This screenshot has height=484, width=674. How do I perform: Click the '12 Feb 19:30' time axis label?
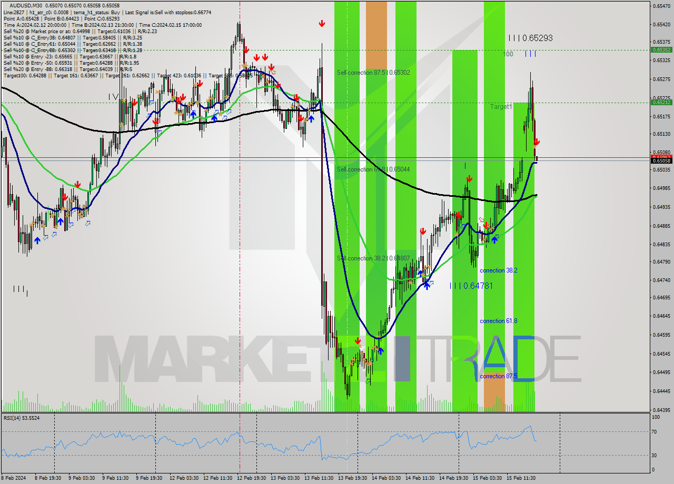coord(251,478)
